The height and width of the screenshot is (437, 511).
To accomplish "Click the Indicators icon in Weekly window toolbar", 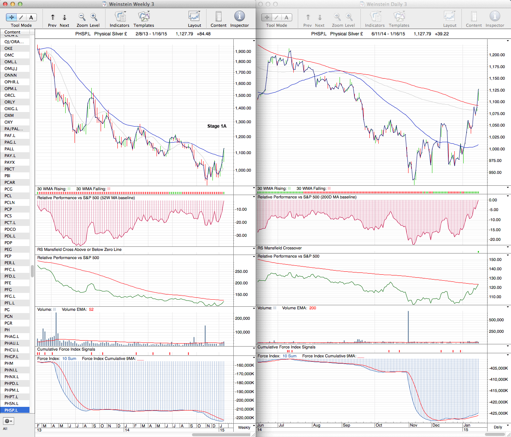I will 120,17.
